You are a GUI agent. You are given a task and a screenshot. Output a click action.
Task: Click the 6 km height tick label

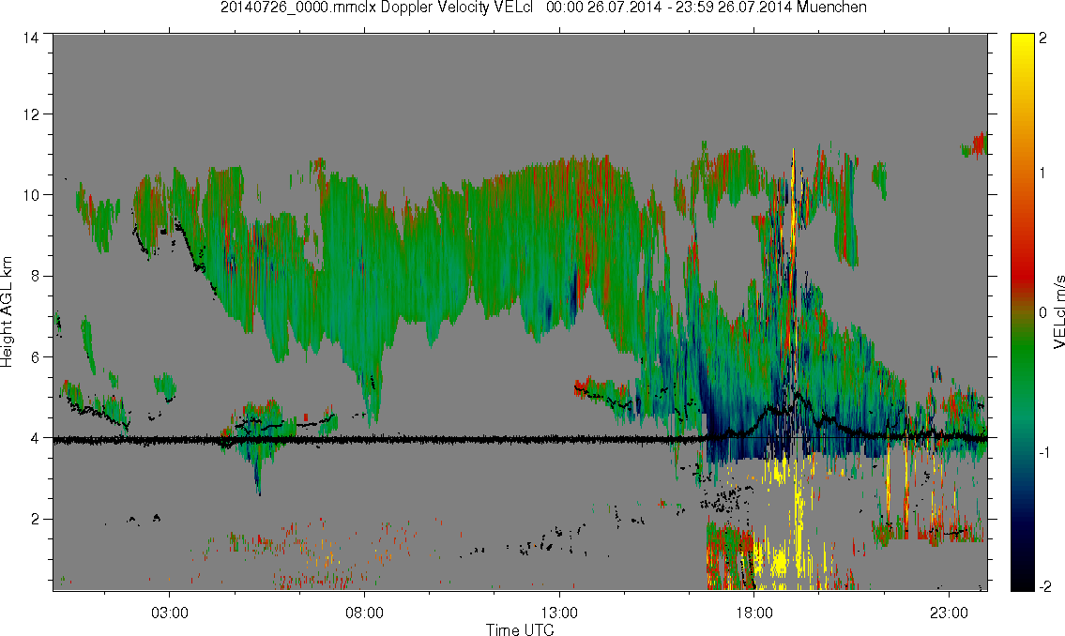tap(34, 357)
